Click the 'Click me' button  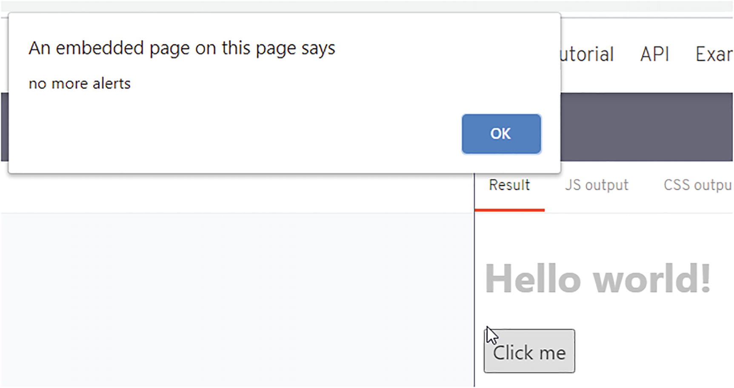pyautogui.click(x=529, y=351)
